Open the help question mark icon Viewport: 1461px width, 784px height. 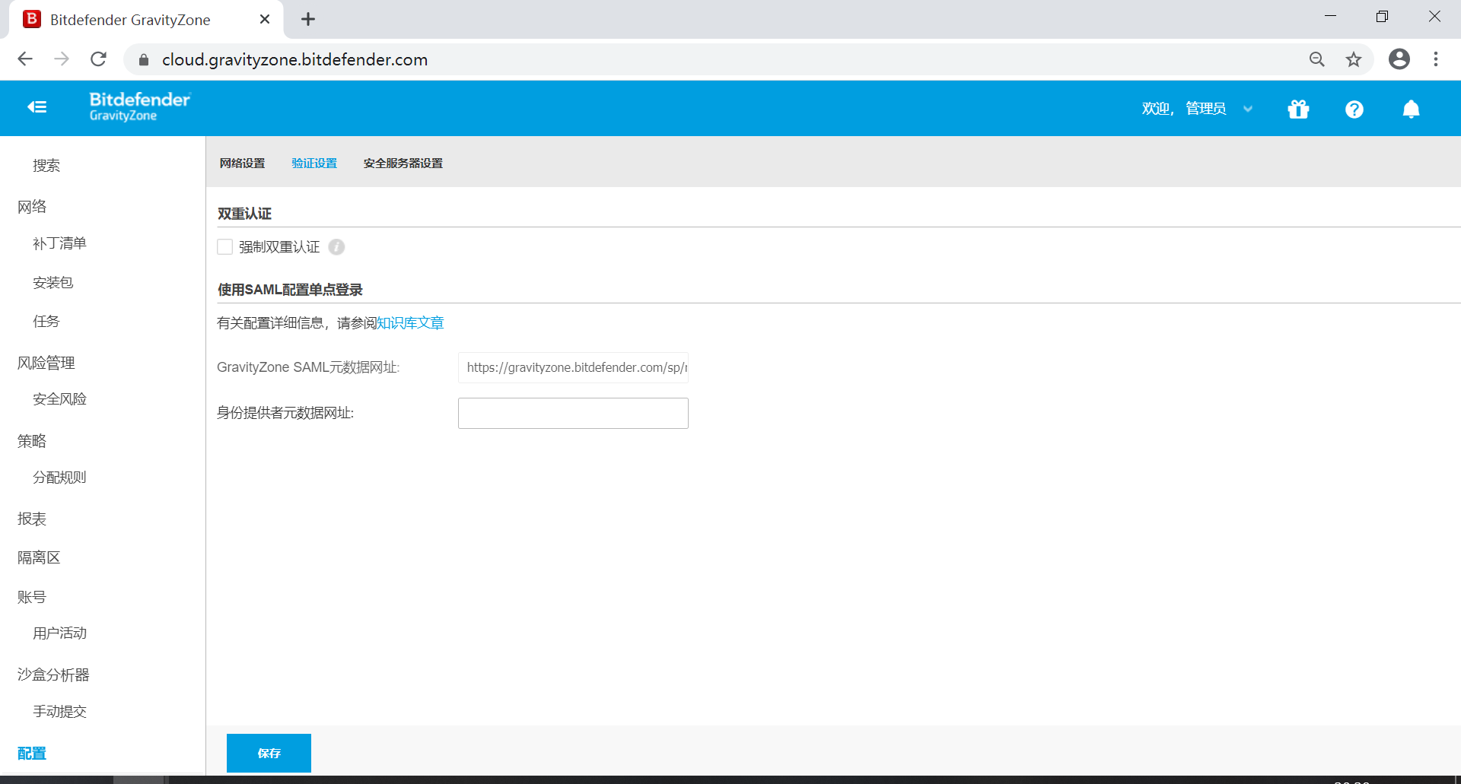tap(1354, 110)
